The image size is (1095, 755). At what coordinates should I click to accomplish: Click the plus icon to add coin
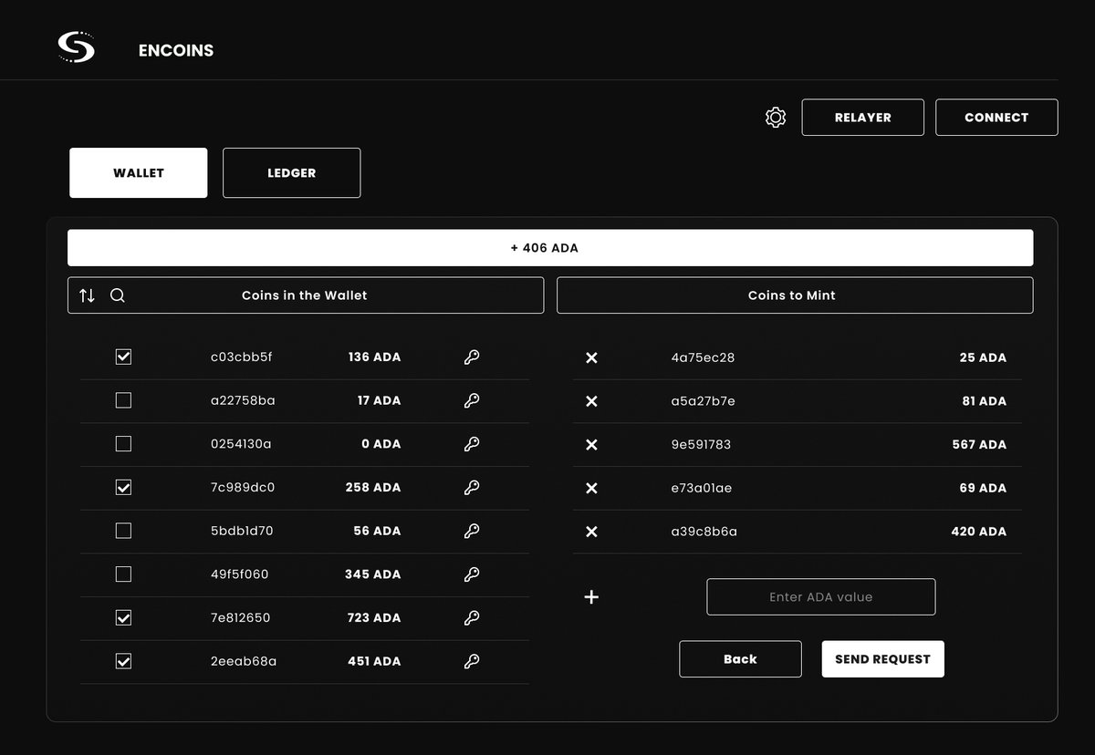(591, 597)
